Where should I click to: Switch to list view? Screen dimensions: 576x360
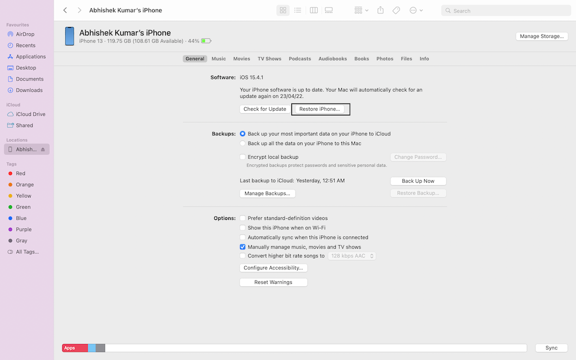pos(298,10)
